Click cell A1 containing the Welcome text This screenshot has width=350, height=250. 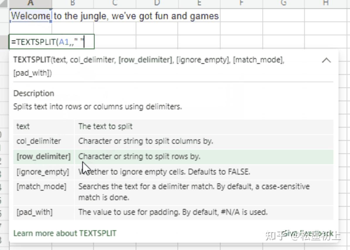point(30,16)
